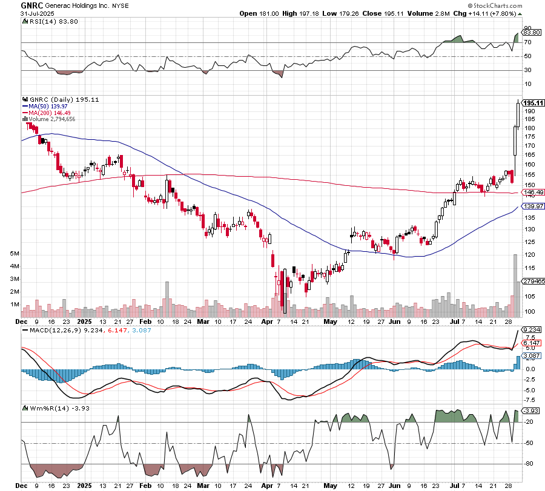The image size is (545, 491).
Task: Click the GNRC (Daily) 195.11 legend text
Action: point(64,99)
